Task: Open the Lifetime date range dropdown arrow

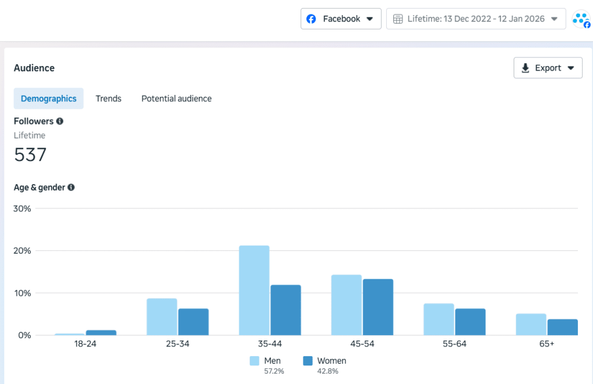Action: [x=554, y=19]
